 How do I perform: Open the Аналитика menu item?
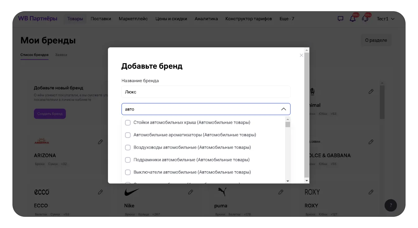click(x=206, y=19)
